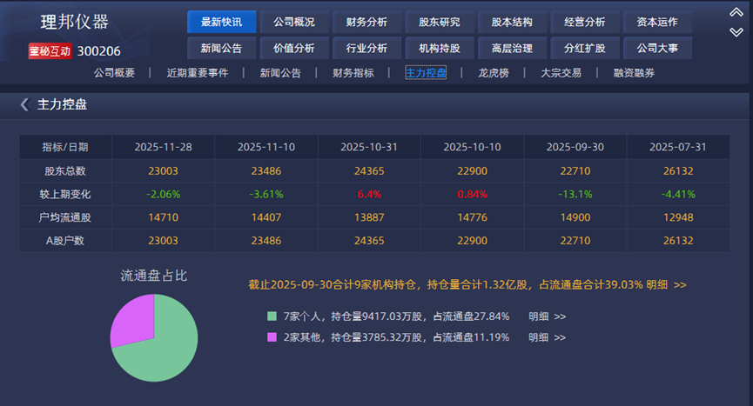Viewport: 753px width, 406px height.
Task: Click the 主力控盘 section heading
Action: pyautogui.click(x=62, y=104)
